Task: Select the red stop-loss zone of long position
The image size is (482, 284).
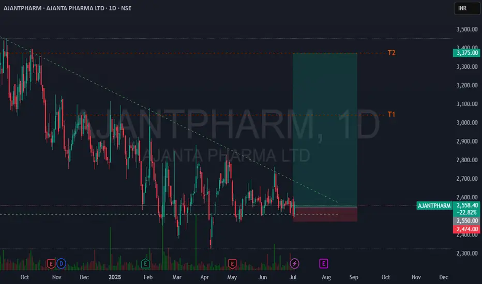Action: [x=325, y=214]
